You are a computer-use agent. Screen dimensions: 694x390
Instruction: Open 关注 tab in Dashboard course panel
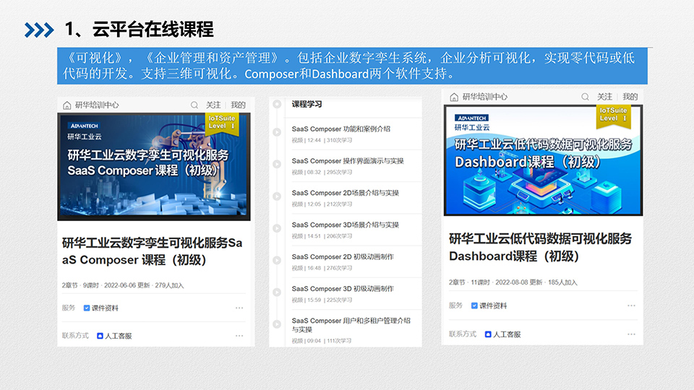[x=604, y=97]
